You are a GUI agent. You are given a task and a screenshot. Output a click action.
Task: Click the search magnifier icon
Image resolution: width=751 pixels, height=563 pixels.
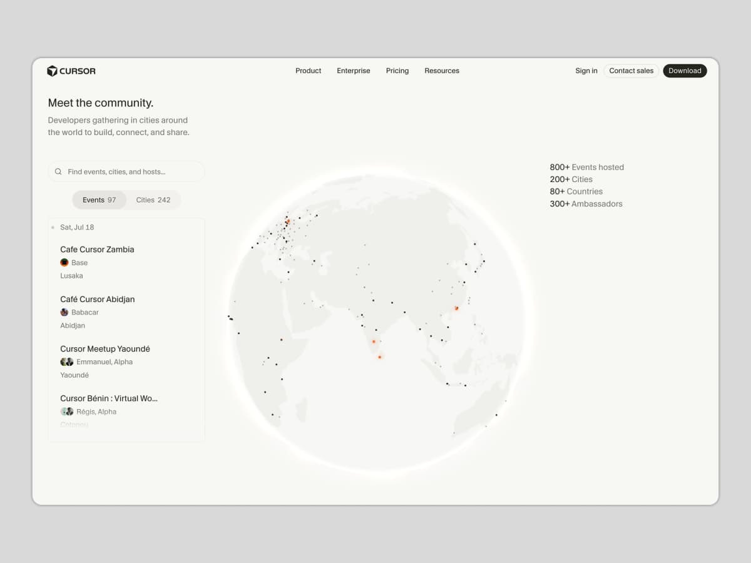58,171
